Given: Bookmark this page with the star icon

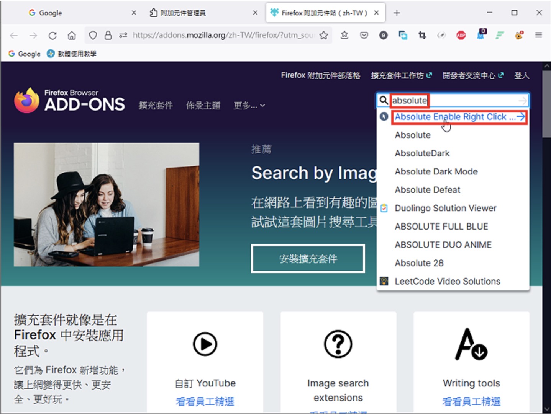Looking at the screenshot, I should 324,36.
